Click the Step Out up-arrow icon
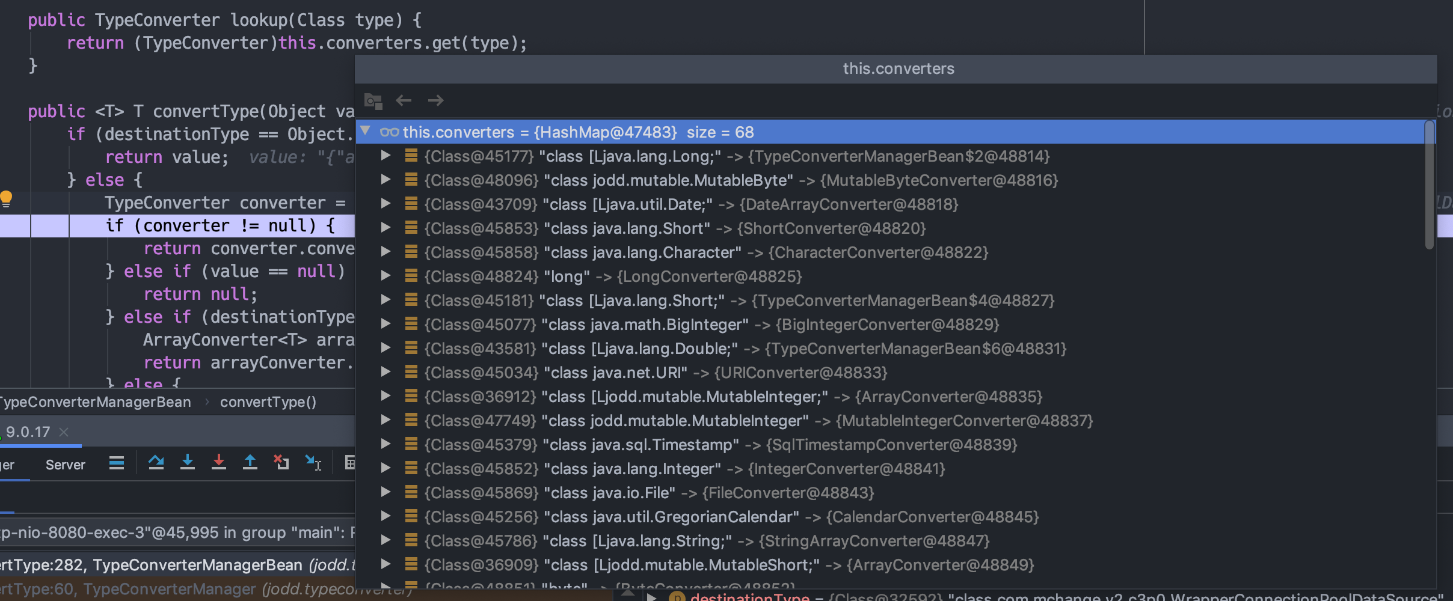The height and width of the screenshot is (601, 1453). (x=250, y=462)
